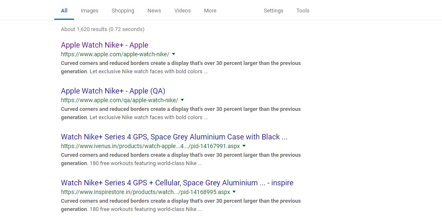The image size is (442, 218).
Task: Click the ivenus.in product URL text
Action: (x=150, y=146)
